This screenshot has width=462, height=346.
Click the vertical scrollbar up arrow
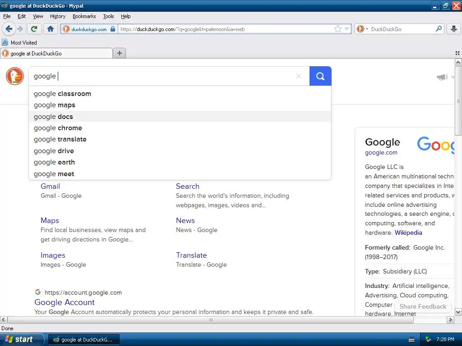tap(458, 62)
